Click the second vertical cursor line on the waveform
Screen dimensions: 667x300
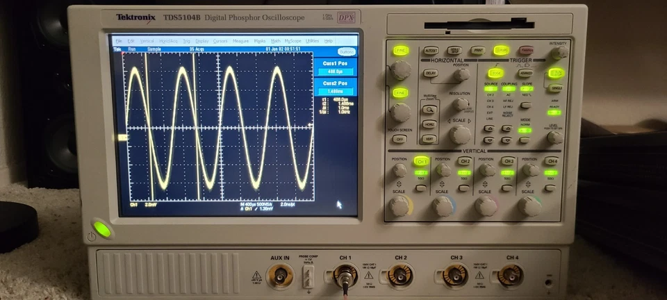196,126
